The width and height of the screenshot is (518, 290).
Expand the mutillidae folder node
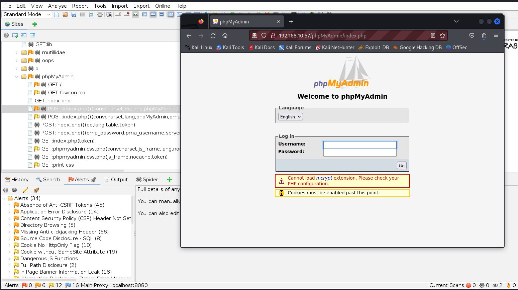point(17,53)
